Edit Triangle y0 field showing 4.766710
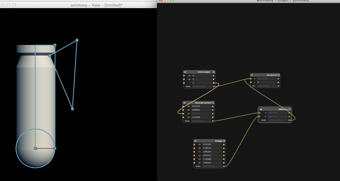Screen dimensions: 340x181 pyautogui.click(x=212, y=148)
